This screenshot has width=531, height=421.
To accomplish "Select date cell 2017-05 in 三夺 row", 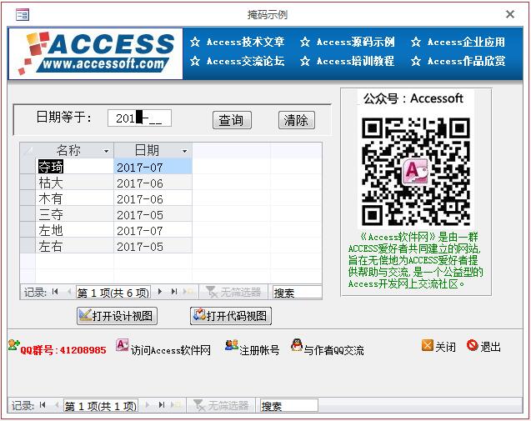I will (153, 215).
